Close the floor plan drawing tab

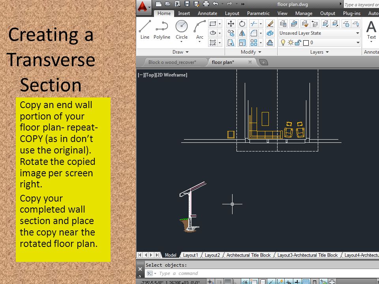click(x=250, y=62)
